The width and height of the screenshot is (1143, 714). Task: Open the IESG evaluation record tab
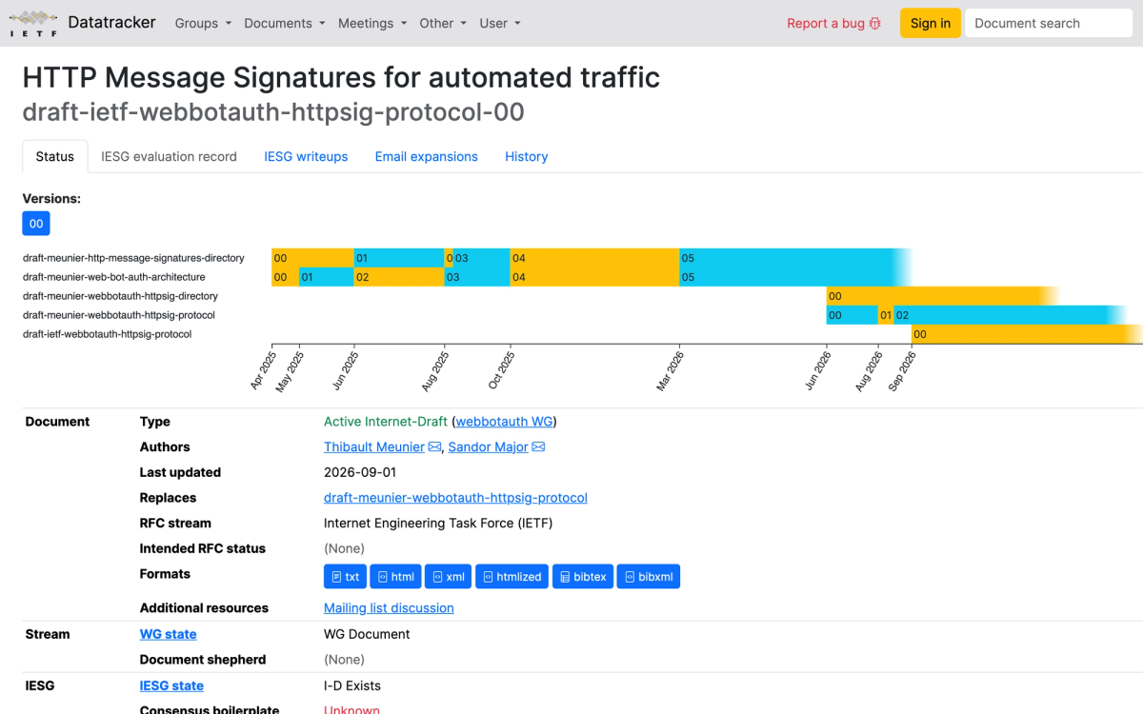pos(169,156)
